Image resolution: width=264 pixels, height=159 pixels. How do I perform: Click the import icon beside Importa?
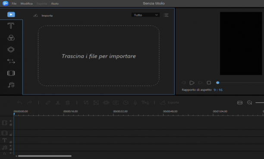35,15
